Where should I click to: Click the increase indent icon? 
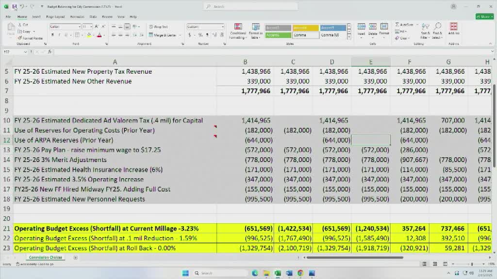pyautogui.click(x=141, y=35)
